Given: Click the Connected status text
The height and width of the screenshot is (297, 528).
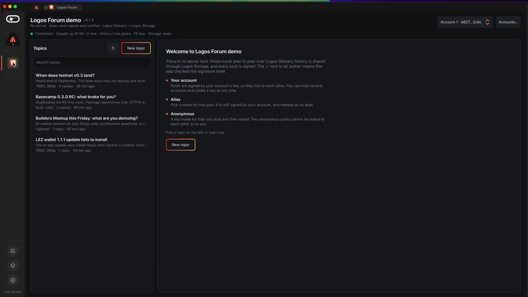Looking at the screenshot, I should tap(44, 33).
